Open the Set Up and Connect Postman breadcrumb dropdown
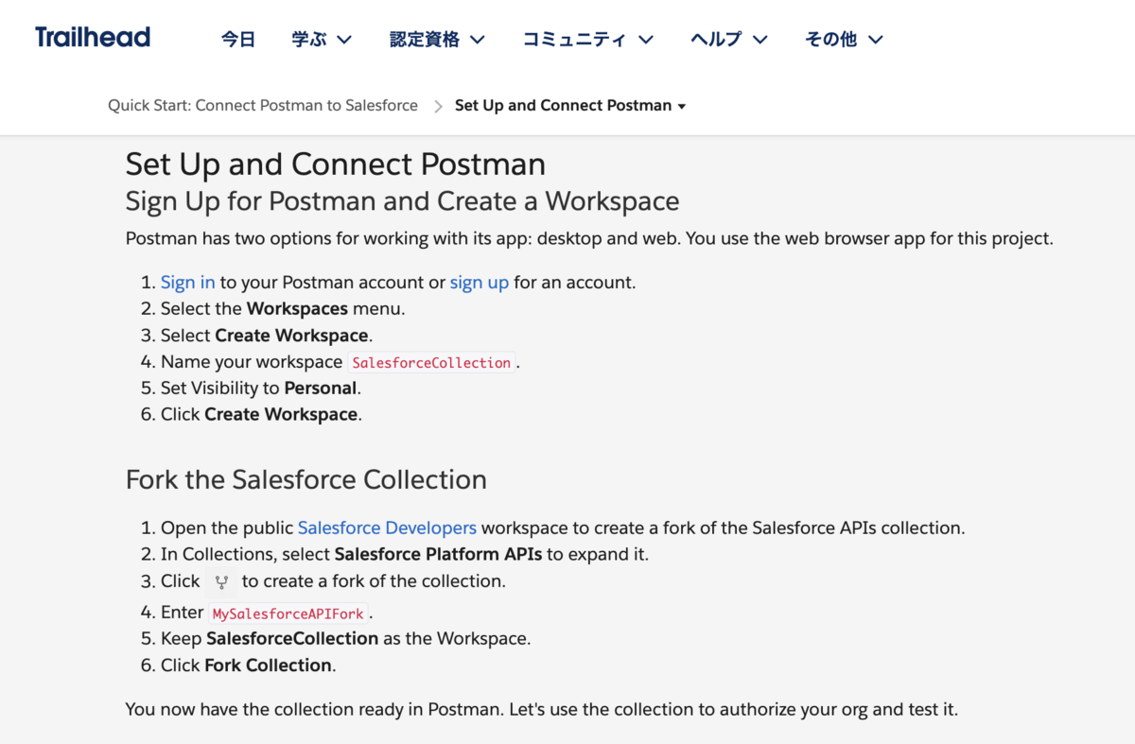This screenshot has height=744, width=1135. tap(570, 106)
